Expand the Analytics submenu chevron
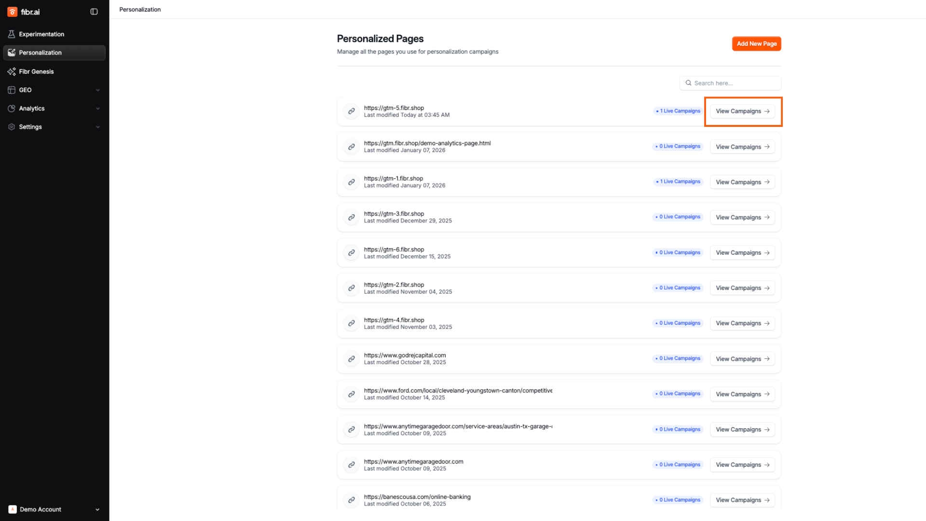Image resolution: width=926 pixels, height=521 pixels. (98, 109)
